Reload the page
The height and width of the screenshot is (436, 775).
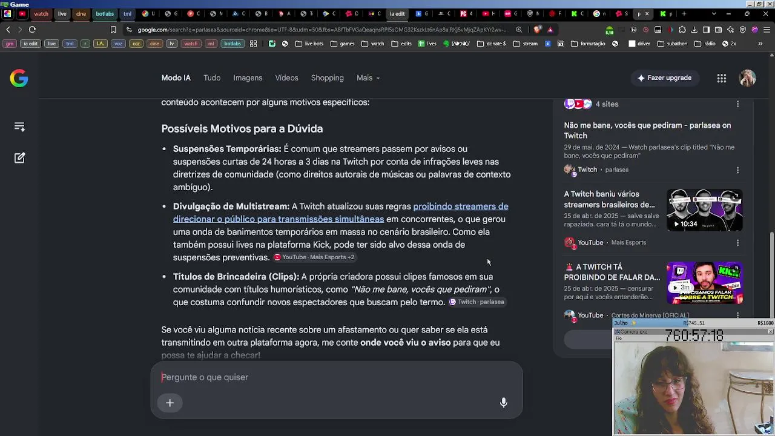[x=32, y=29]
